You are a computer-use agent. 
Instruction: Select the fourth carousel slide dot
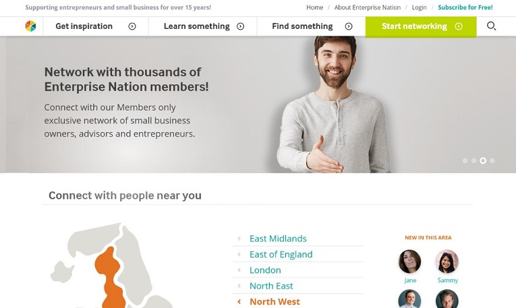pyautogui.click(x=492, y=160)
